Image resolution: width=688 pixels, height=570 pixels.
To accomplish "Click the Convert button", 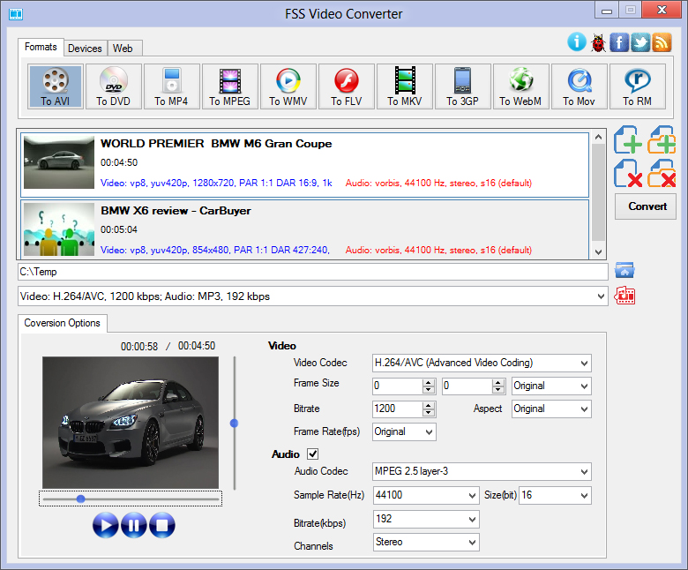I will pyautogui.click(x=647, y=206).
